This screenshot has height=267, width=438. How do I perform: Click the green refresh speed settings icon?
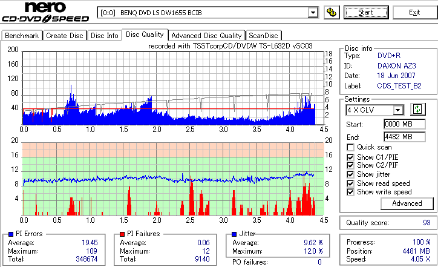click(417, 109)
